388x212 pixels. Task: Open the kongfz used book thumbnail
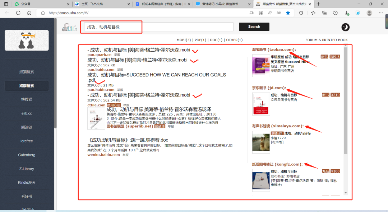pos(261,180)
